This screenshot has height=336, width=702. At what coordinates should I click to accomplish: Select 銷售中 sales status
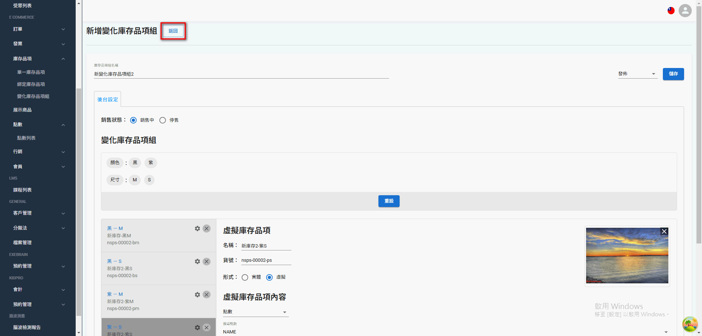point(133,120)
